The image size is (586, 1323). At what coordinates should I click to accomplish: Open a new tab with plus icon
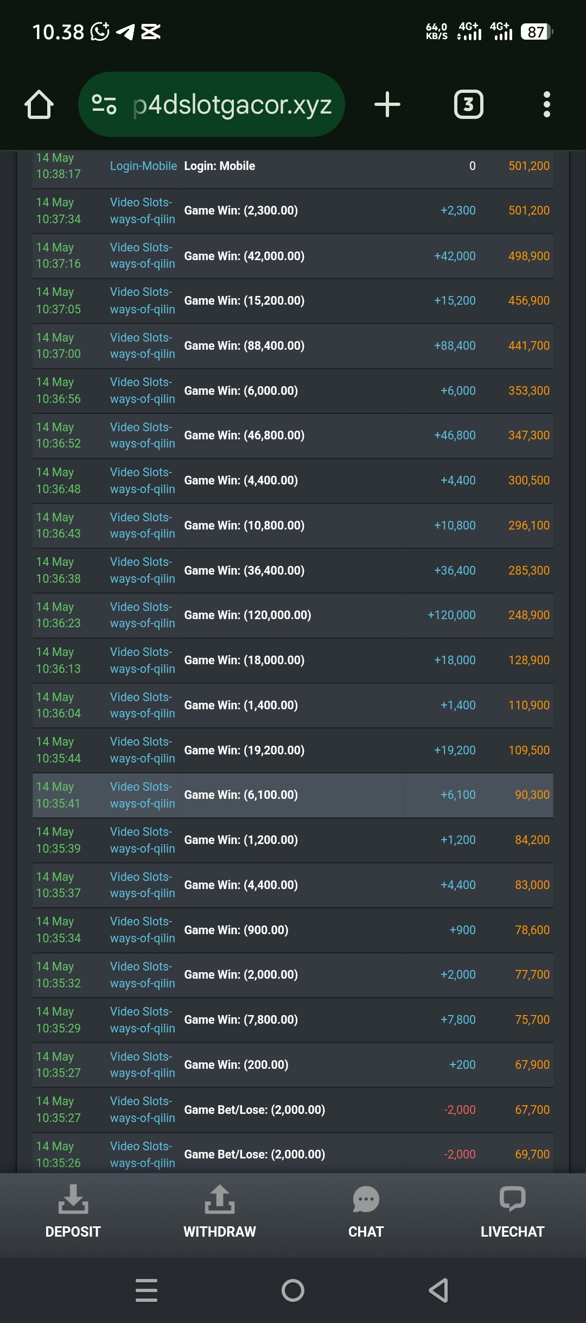pos(387,104)
